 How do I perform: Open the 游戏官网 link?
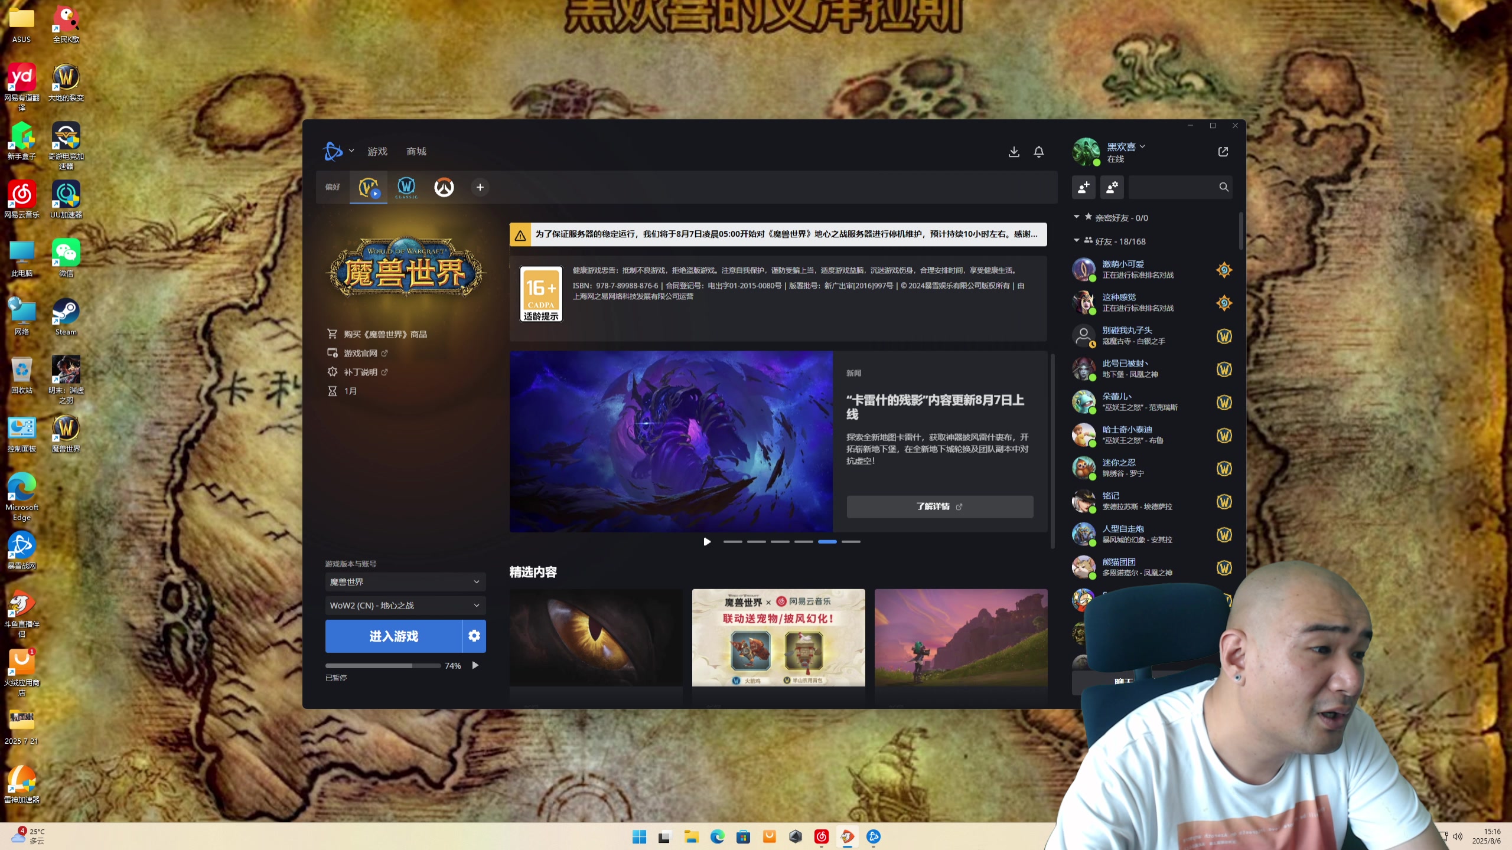(x=357, y=353)
